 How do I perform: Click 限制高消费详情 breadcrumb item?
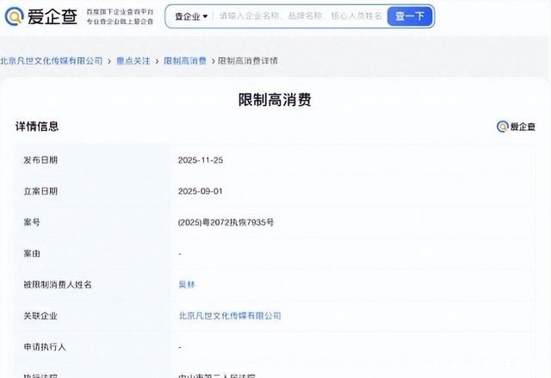(x=247, y=61)
